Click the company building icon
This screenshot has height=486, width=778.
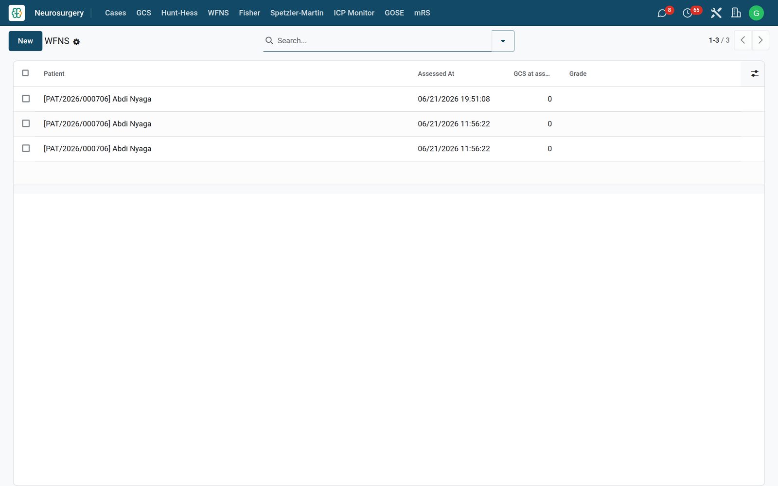(736, 13)
